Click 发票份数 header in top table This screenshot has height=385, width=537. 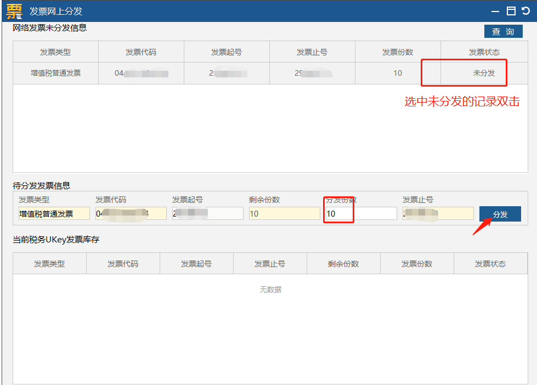coord(398,52)
